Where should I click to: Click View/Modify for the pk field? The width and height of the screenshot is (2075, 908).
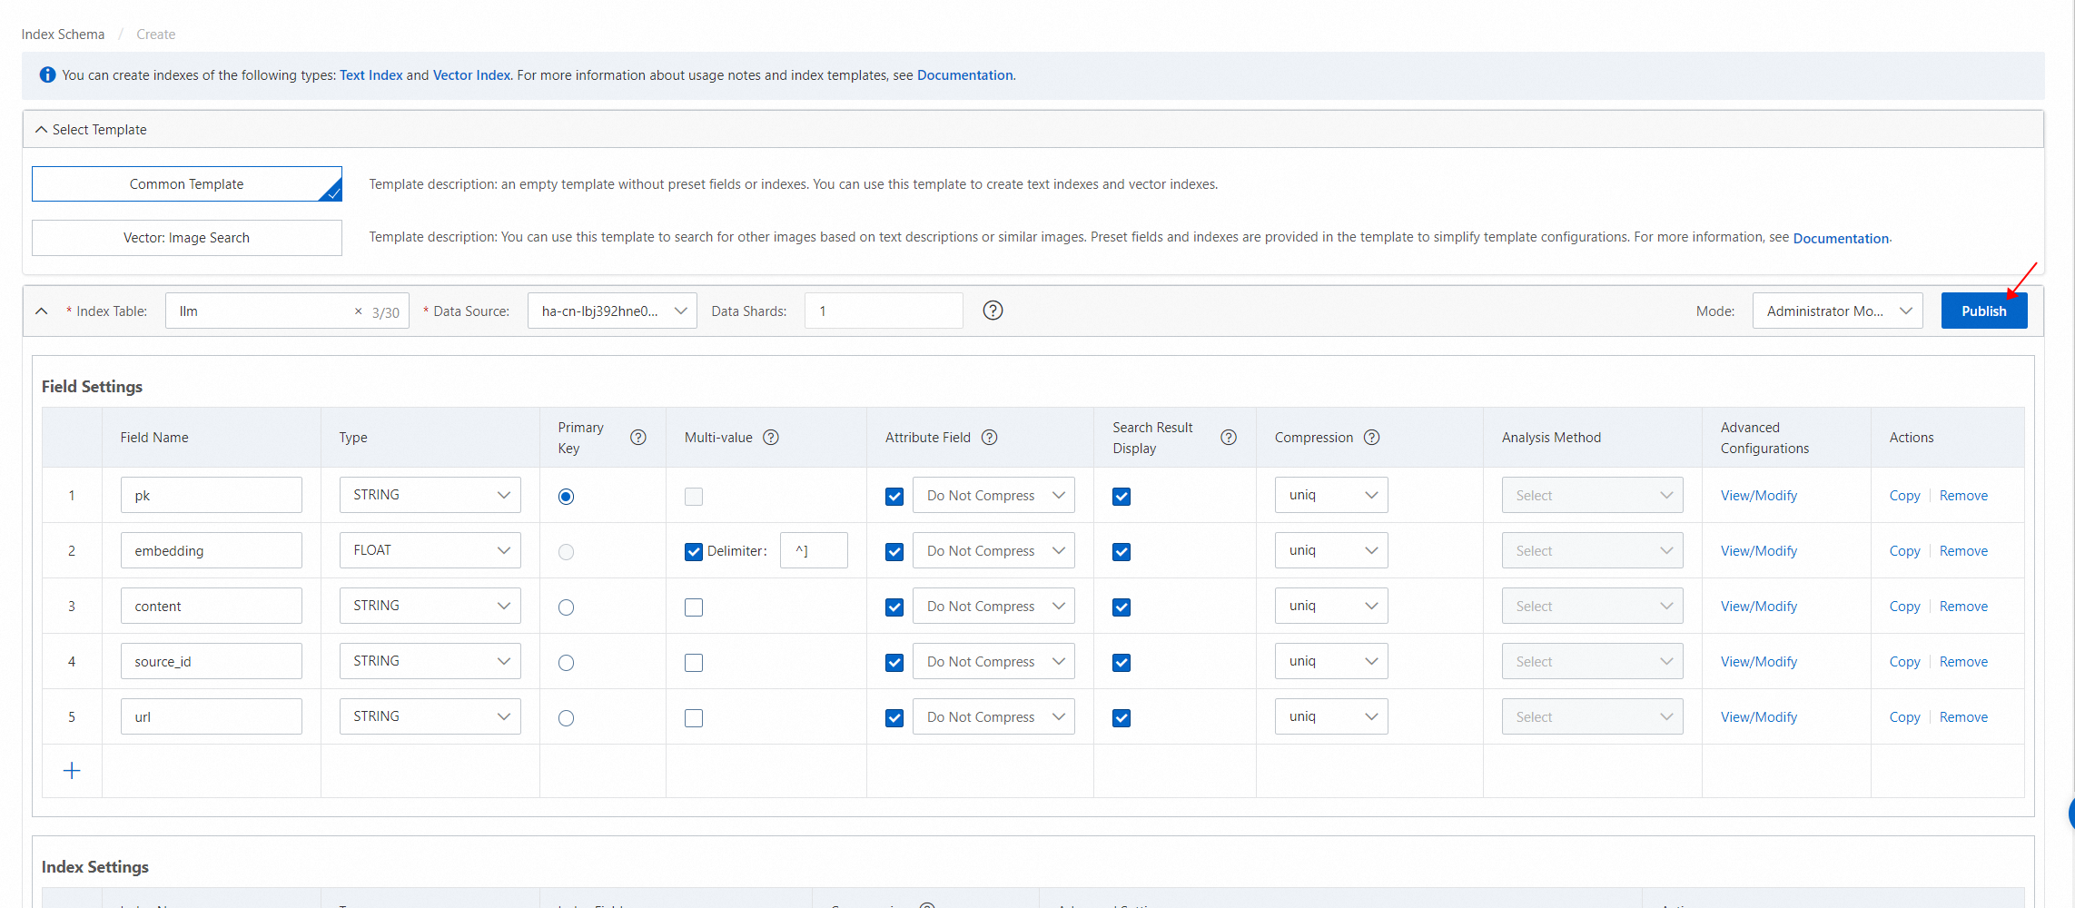1759,496
